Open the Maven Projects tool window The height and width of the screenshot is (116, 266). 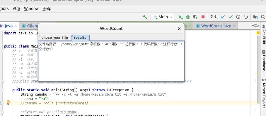(x=264, y=93)
